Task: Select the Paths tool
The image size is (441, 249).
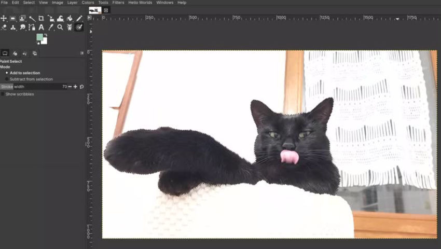Action: click(x=32, y=27)
